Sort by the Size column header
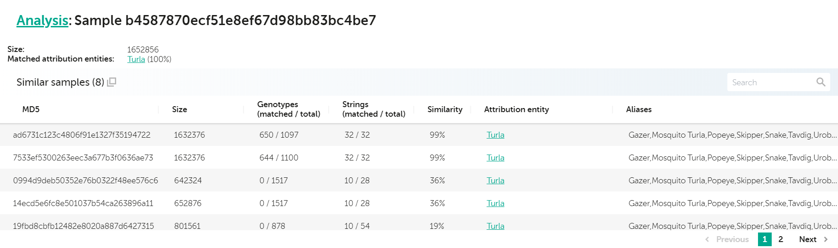 (x=179, y=109)
